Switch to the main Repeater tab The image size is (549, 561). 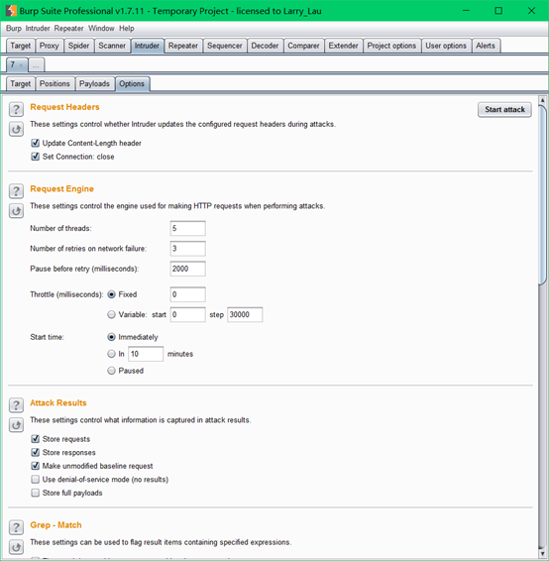point(183,46)
